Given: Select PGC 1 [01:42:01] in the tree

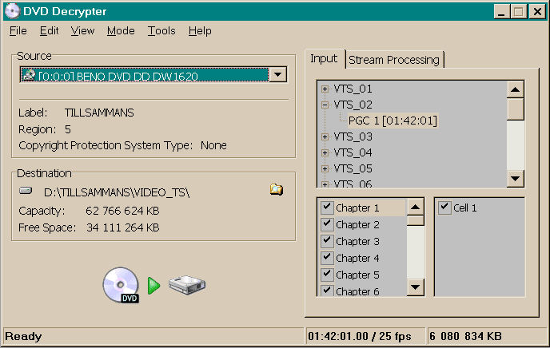Looking at the screenshot, I should (392, 121).
